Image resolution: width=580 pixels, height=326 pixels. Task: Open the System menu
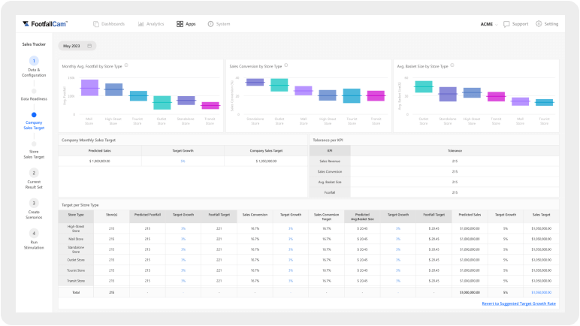(219, 24)
